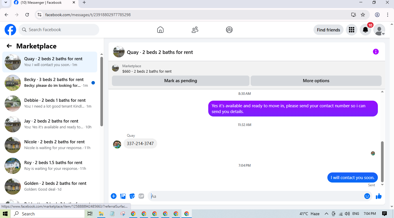Open notifications bell with 10 badge
Viewport: 394px width, 218px height.
click(x=365, y=30)
